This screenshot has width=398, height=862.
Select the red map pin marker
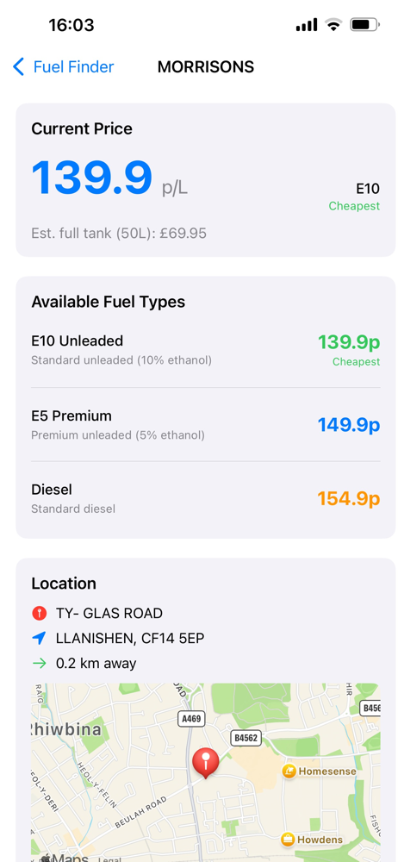coord(206,764)
